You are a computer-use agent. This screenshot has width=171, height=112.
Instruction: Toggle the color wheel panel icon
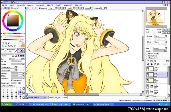click(x=2, y=8)
